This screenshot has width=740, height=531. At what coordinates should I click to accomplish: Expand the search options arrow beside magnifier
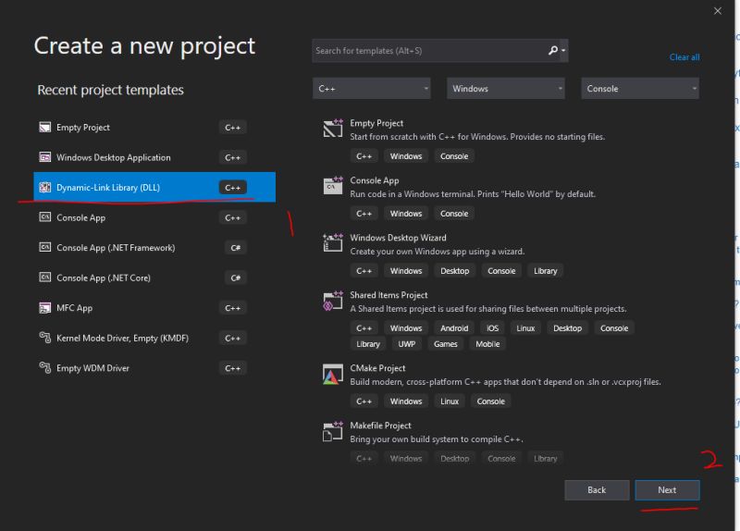(x=563, y=52)
